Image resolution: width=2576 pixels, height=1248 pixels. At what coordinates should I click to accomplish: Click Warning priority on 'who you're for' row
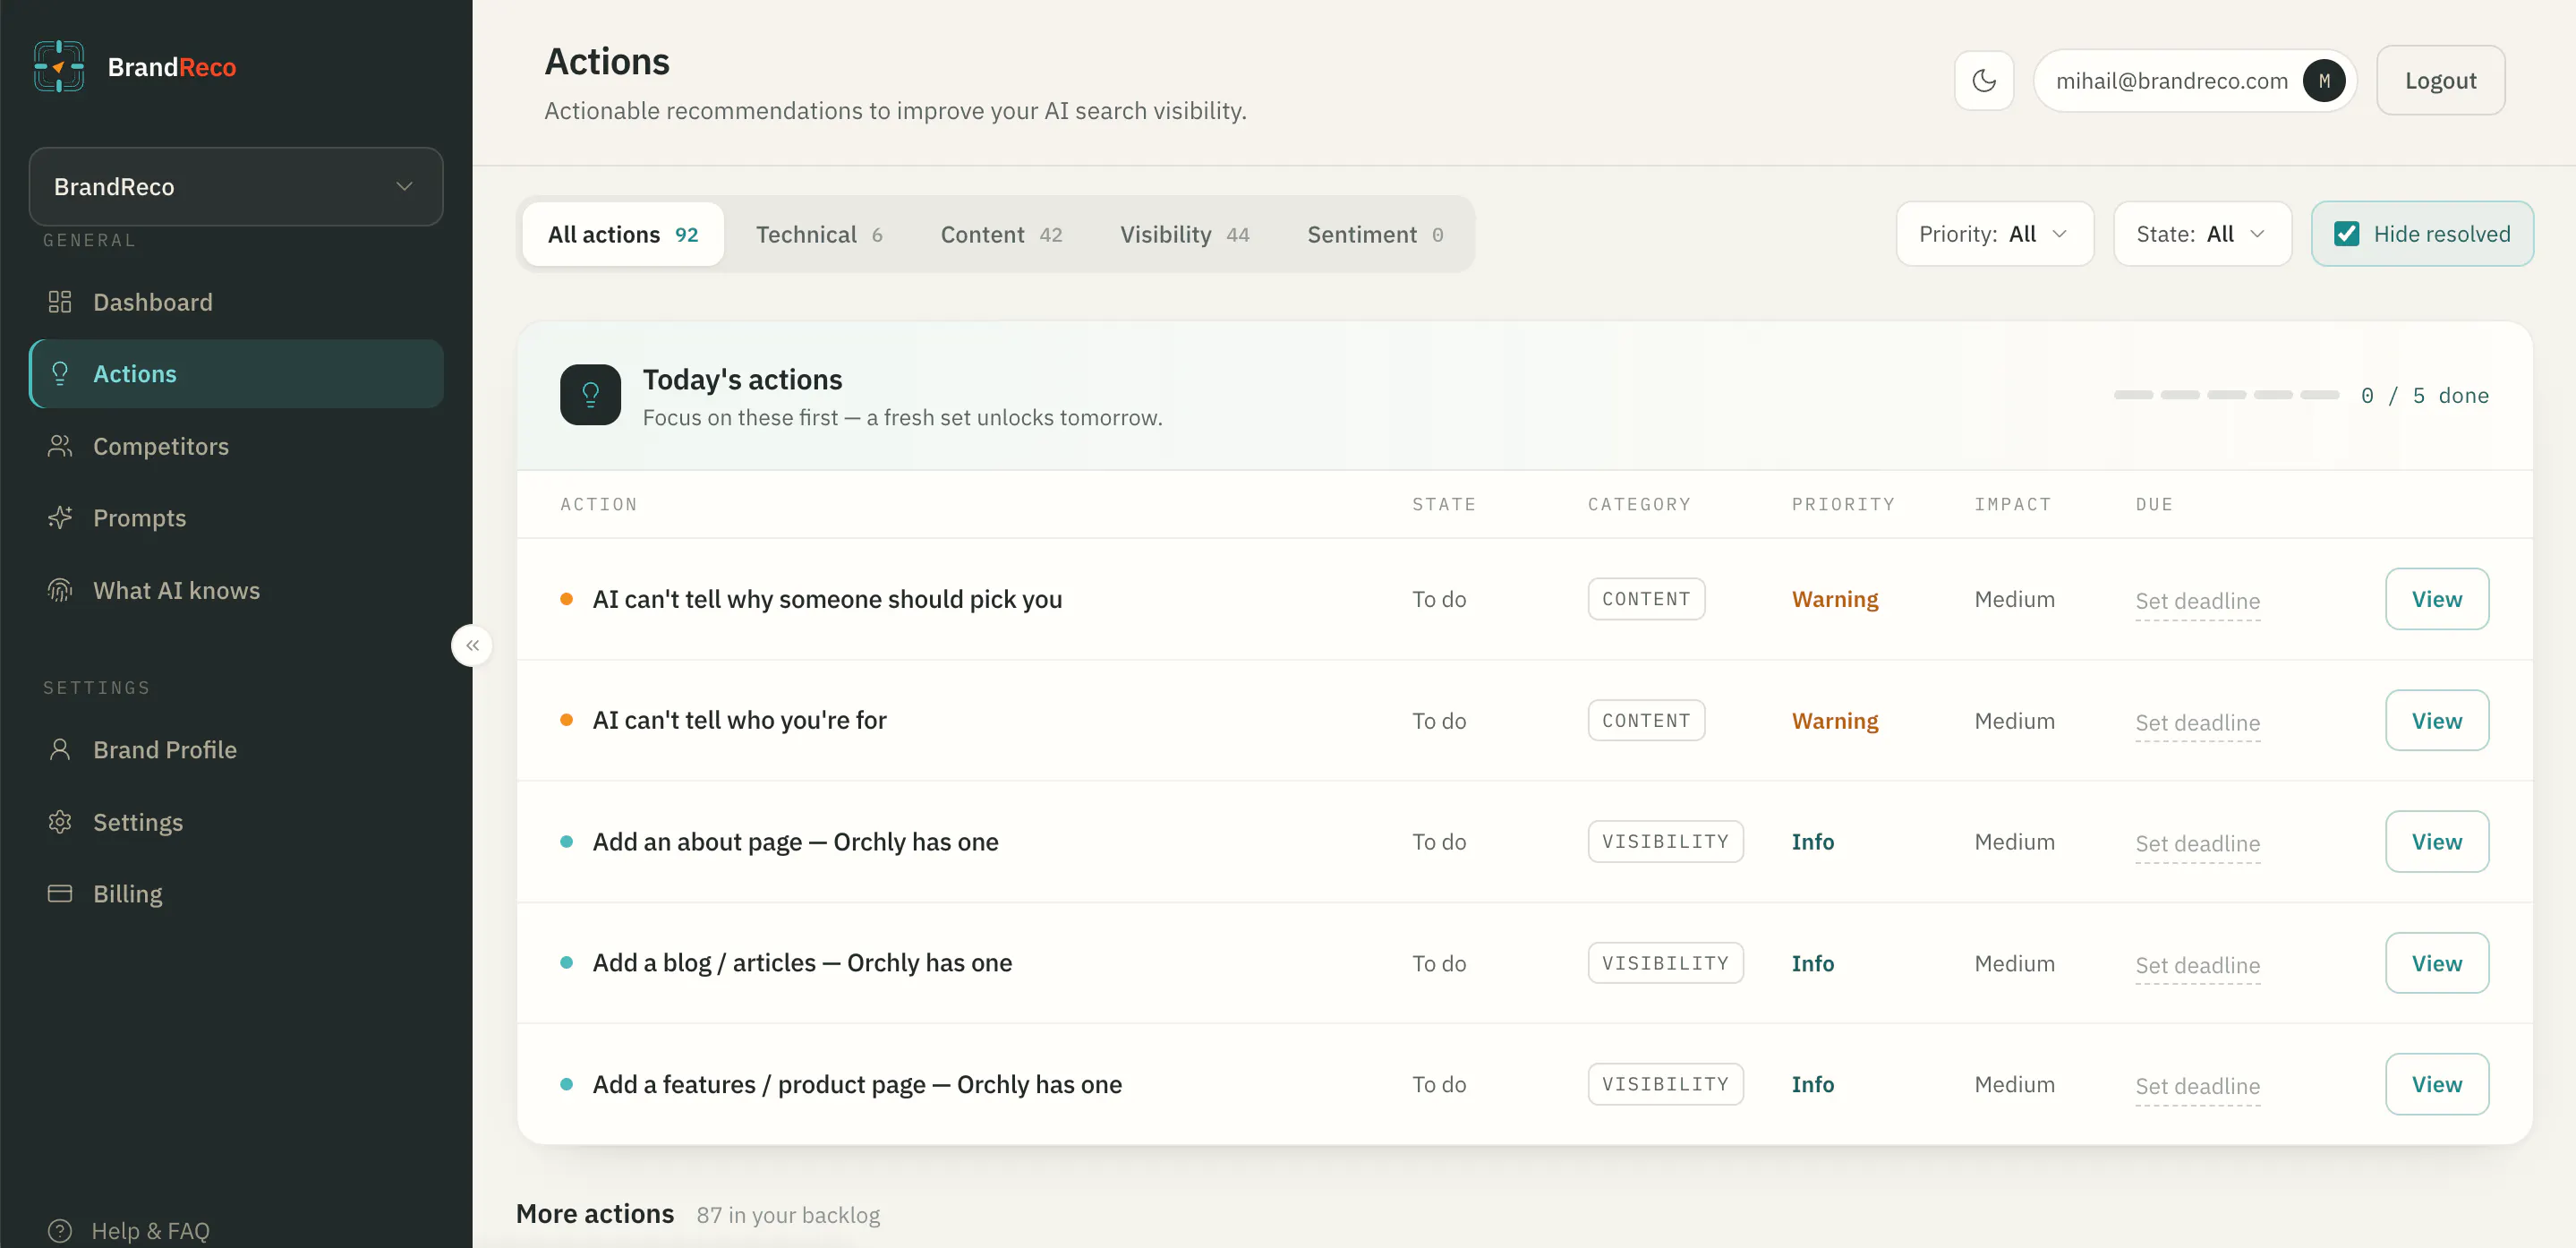click(1834, 721)
